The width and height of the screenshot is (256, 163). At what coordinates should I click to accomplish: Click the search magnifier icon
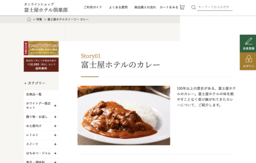(194, 7)
